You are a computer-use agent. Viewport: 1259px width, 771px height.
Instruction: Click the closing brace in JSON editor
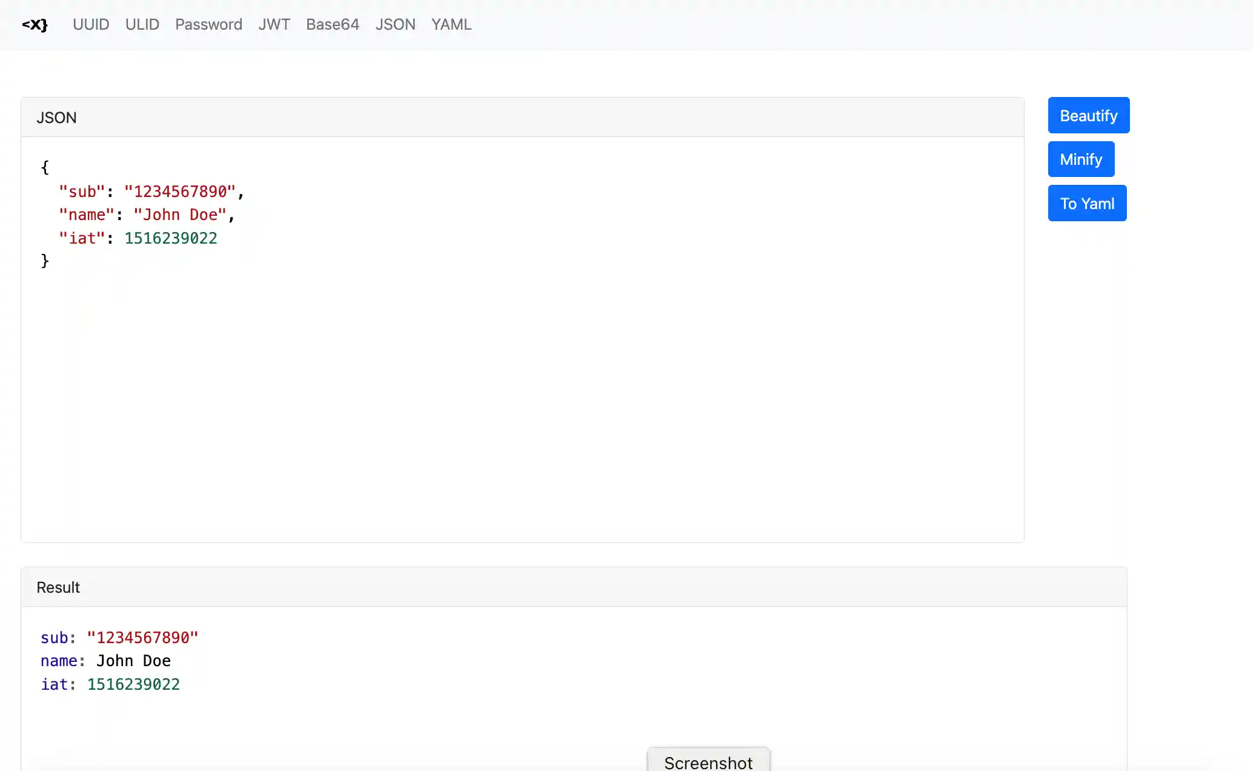point(45,261)
